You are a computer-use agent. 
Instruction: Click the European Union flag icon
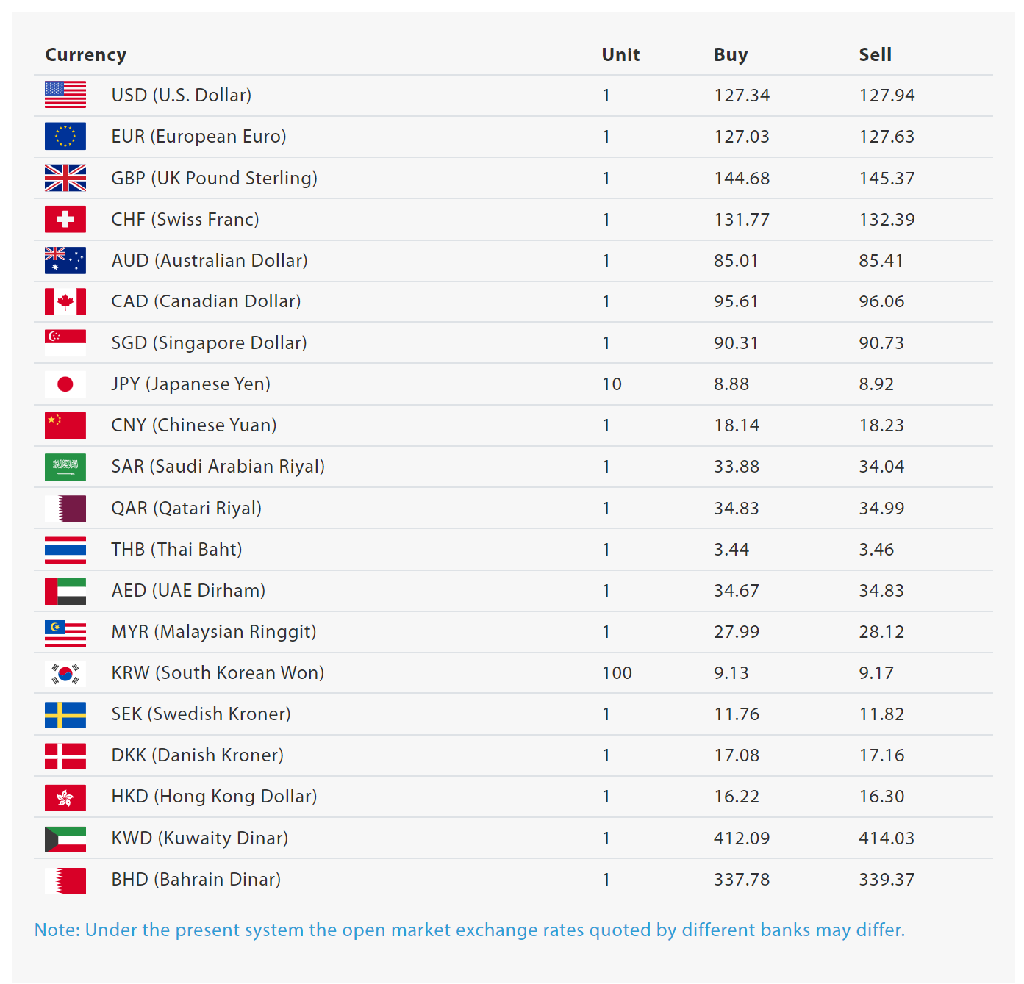coord(65,136)
